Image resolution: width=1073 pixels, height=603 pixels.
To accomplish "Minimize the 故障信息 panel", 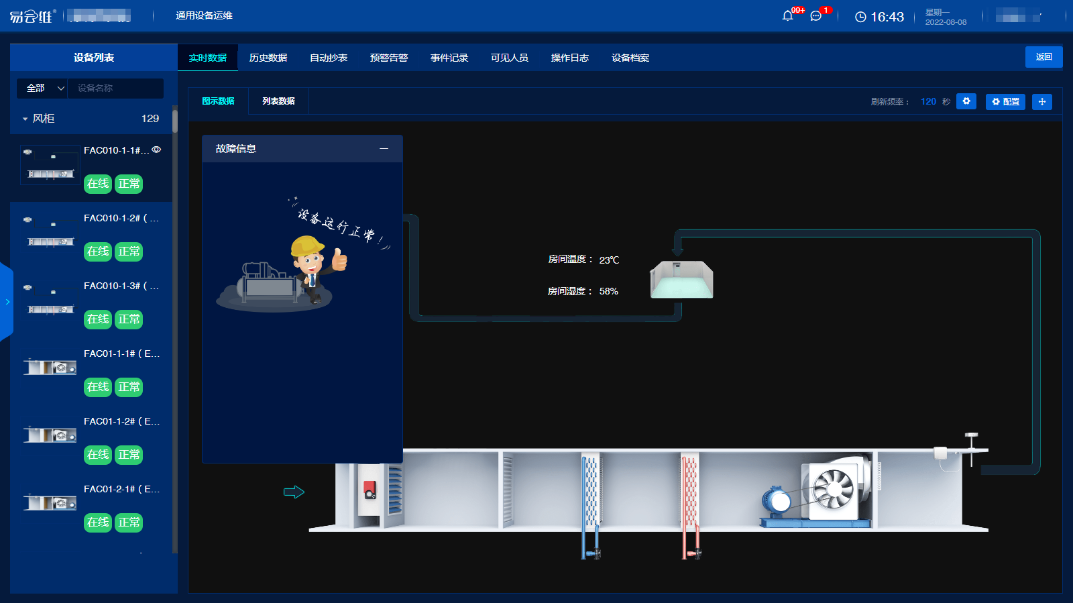I will pyautogui.click(x=384, y=149).
